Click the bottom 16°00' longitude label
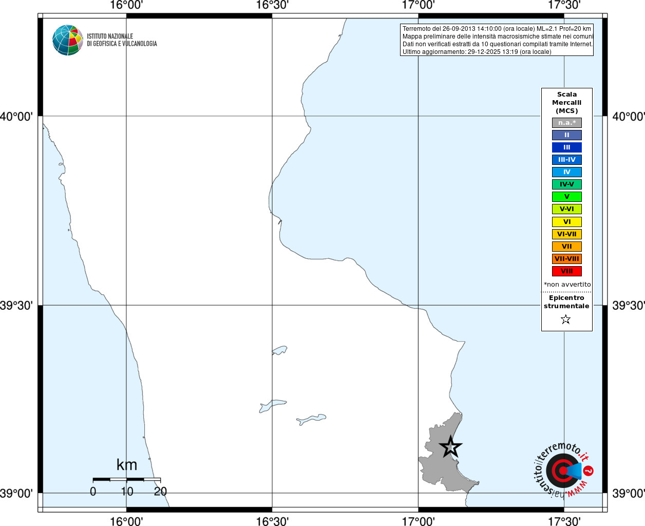 pyautogui.click(x=126, y=521)
